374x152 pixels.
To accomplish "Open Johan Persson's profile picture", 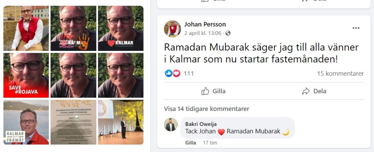I will pyautogui.click(x=172, y=29).
